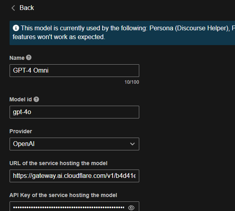
Task: Open the Provider dropdown showing OpenAI
Action: [74, 144]
